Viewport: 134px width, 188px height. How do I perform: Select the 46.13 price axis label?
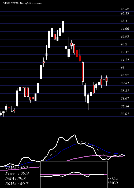[x=125, y=13]
